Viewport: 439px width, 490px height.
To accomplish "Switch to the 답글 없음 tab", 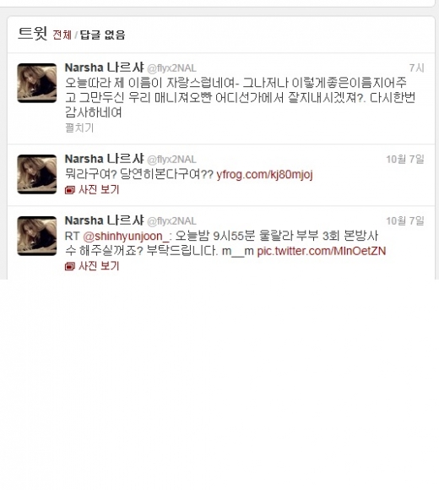I will point(102,35).
